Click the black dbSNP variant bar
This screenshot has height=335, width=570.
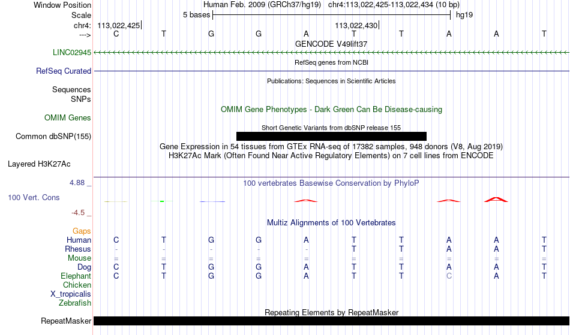(x=331, y=136)
